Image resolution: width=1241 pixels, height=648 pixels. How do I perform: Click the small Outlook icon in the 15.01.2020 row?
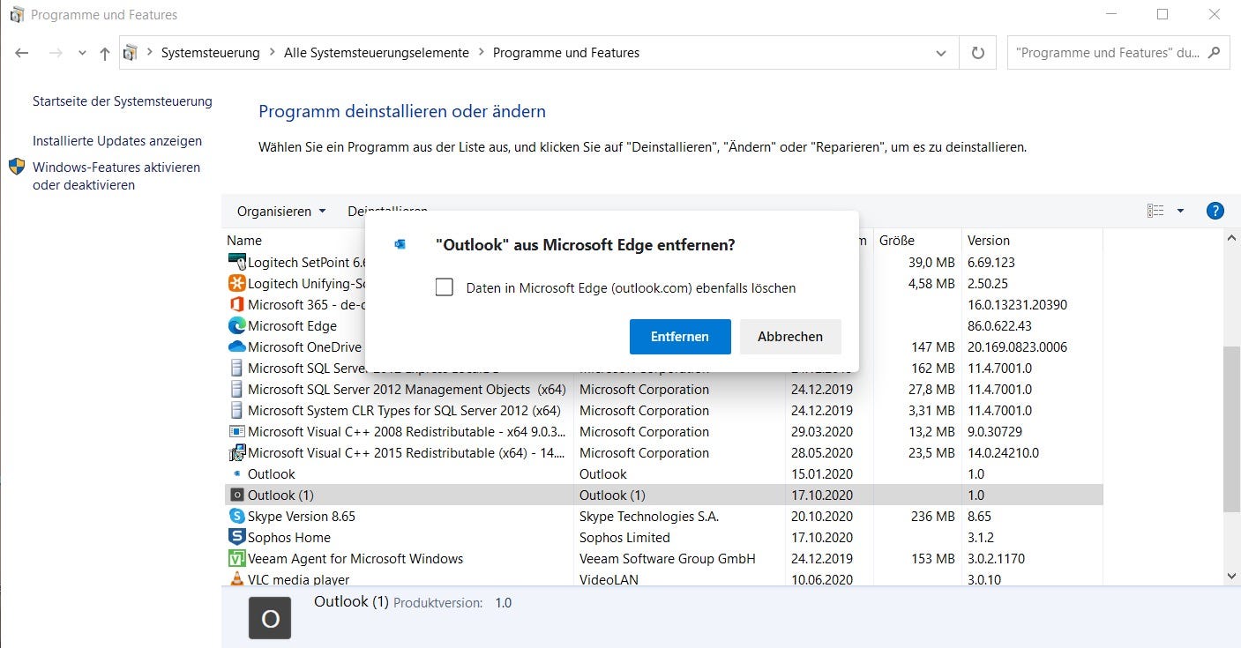(x=236, y=473)
